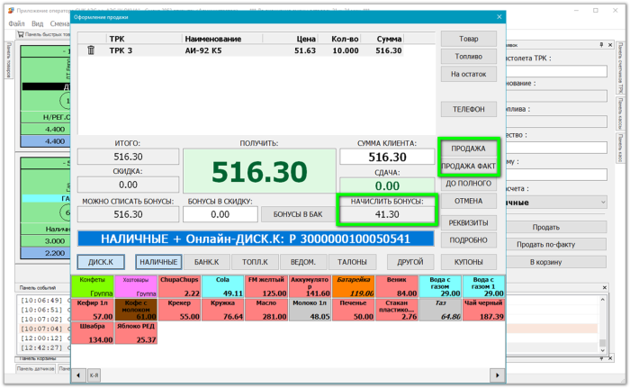Click the К-Я page button

tap(94, 375)
